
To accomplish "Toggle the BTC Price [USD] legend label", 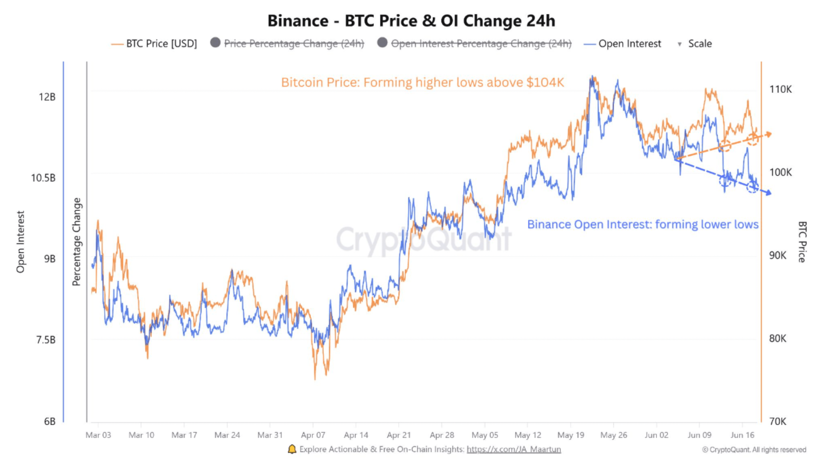I will (162, 44).
